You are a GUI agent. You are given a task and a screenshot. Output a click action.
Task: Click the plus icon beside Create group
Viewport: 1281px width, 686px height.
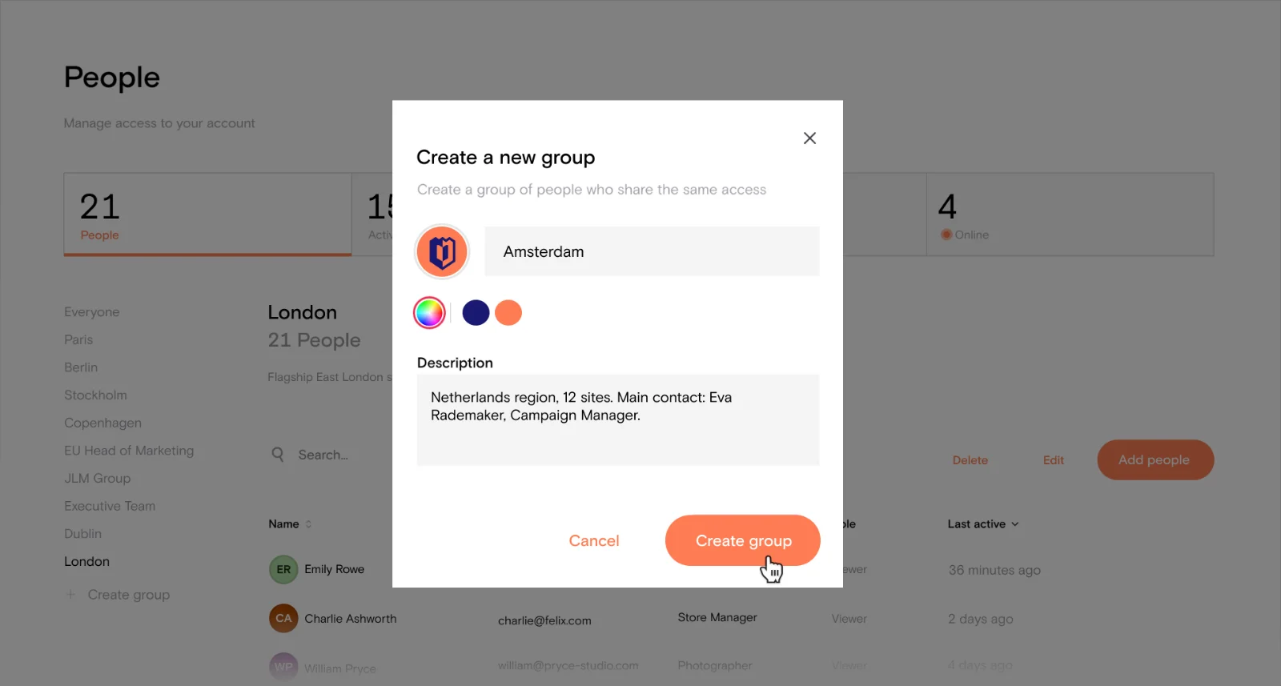(x=70, y=595)
